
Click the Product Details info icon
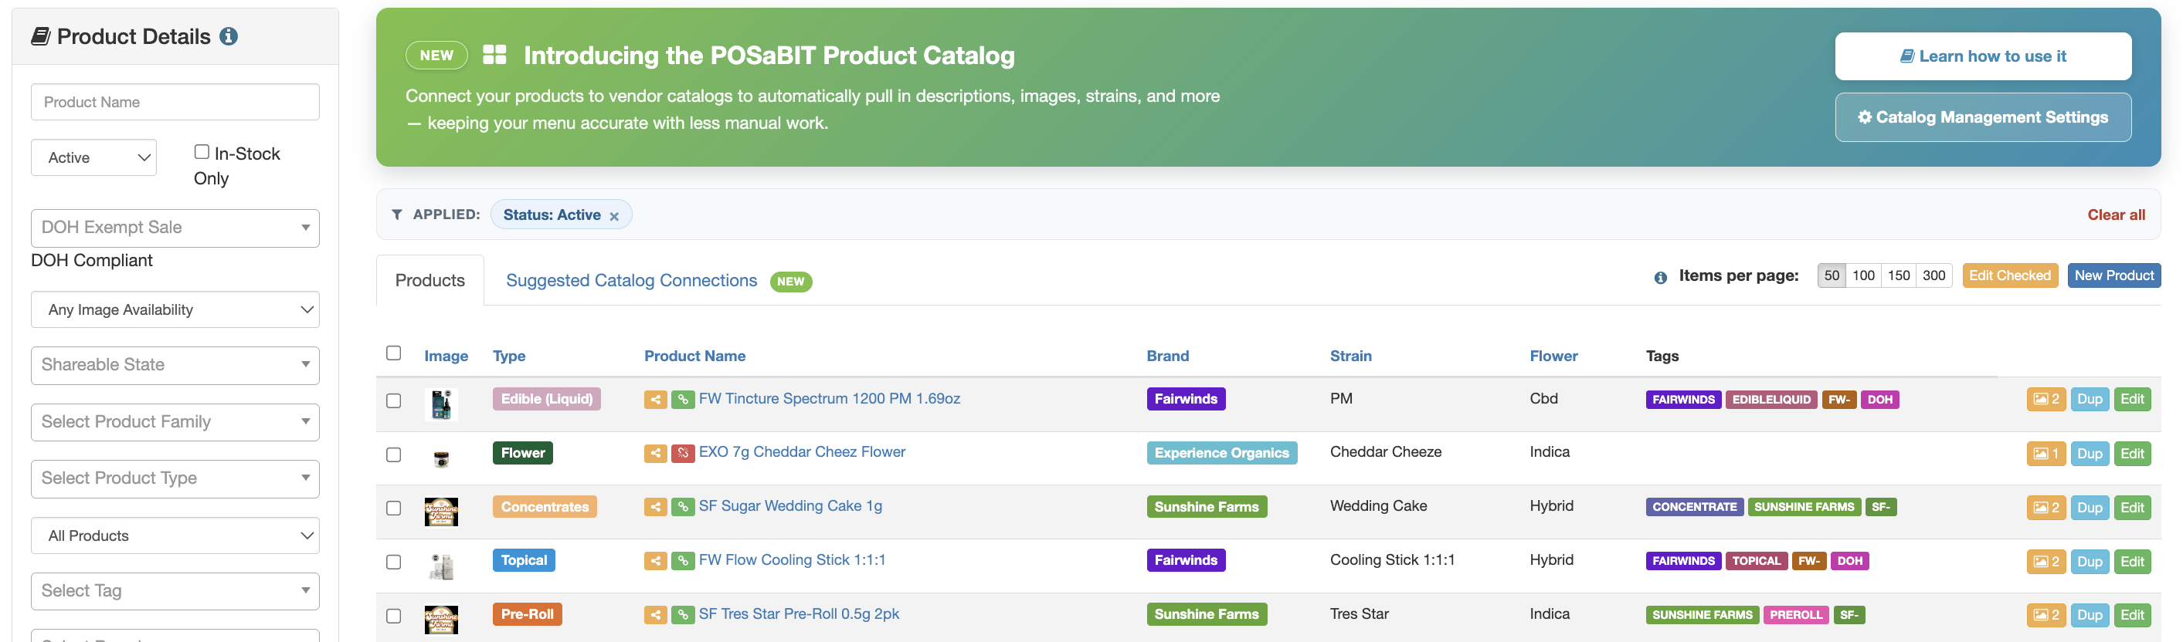(x=229, y=36)
